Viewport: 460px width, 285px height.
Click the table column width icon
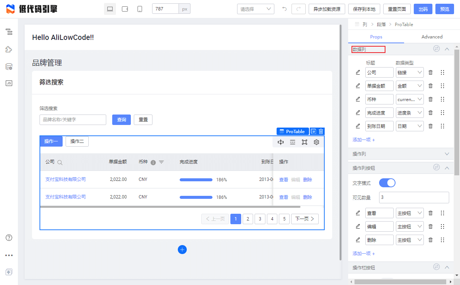[x=281, y=142]
